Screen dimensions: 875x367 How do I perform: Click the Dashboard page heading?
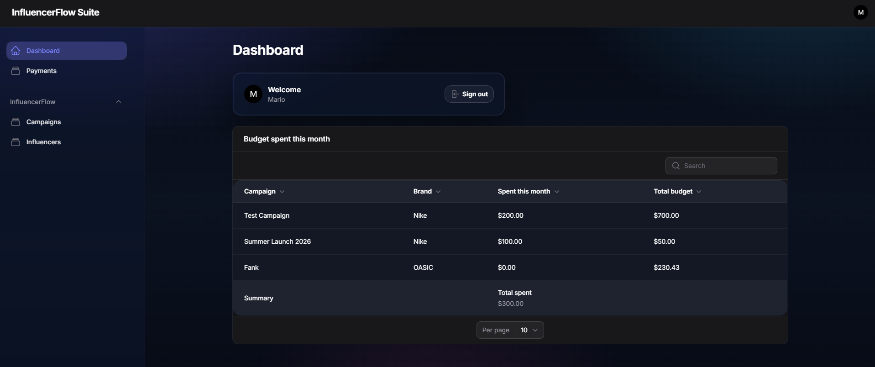(x=268, y=50)
